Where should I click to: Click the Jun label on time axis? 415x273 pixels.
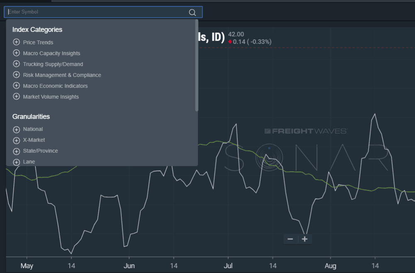(129, 266)
